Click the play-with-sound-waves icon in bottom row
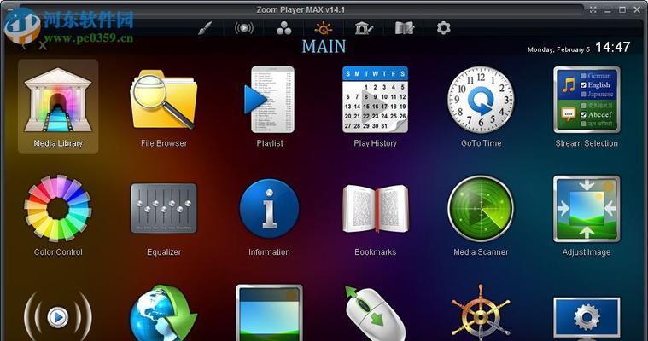Viewport: 648px width, 341px height. coord(58,316)
